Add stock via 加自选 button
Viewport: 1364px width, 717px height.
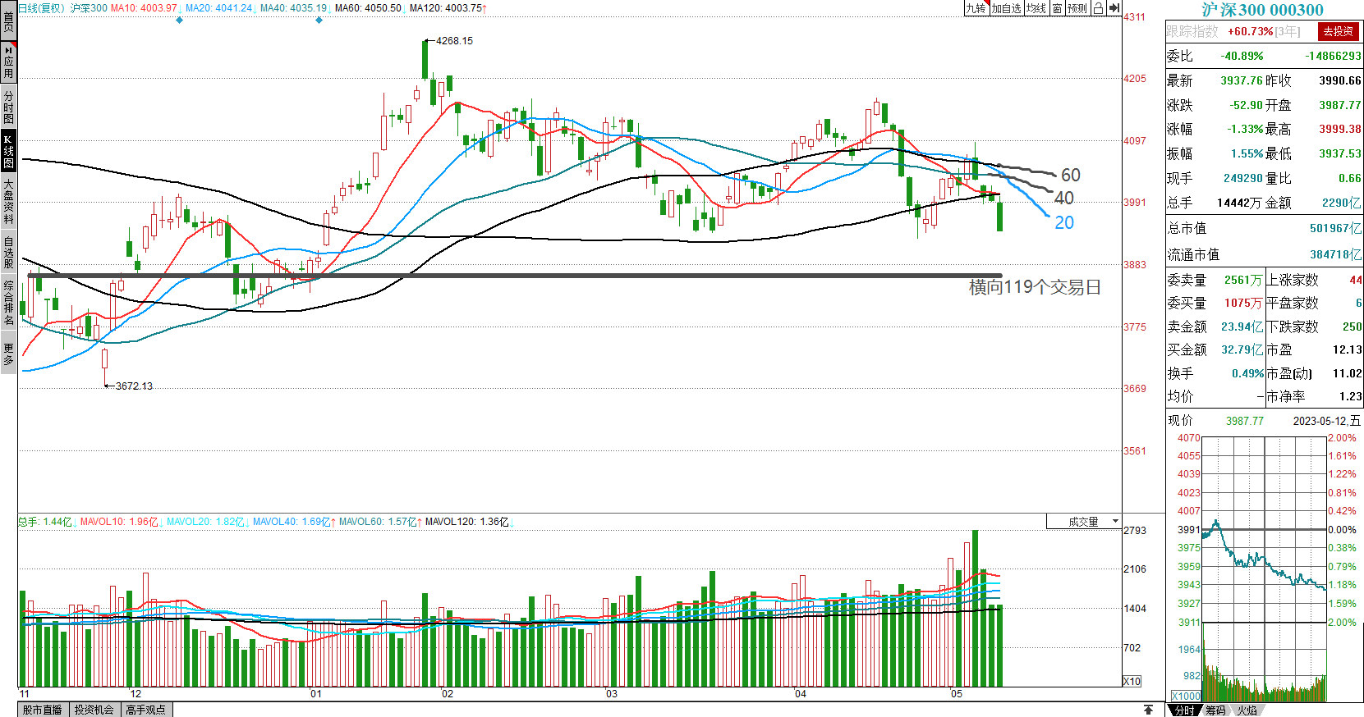pos(1006,8)
